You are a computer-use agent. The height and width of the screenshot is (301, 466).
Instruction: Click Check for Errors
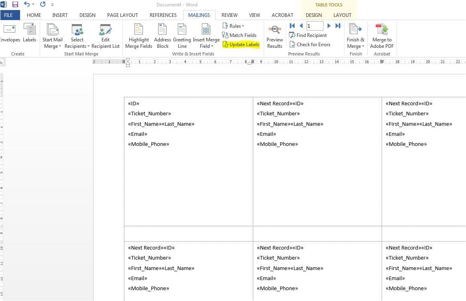pyautogui.click(x=310, y=45)
